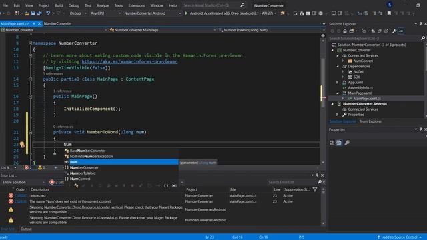Pin the Solution Explorer panel

(420, 24)
